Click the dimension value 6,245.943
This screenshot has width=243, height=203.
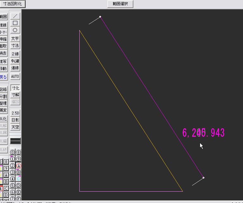203,133
